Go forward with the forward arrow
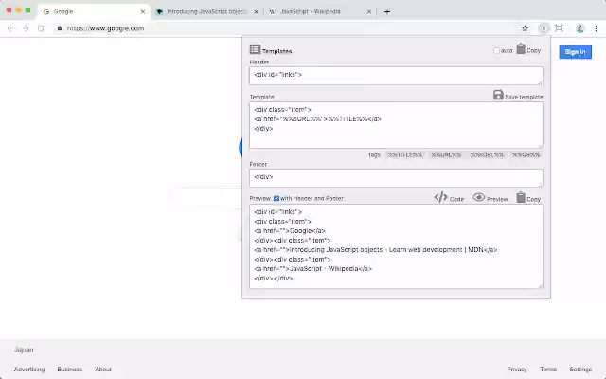 coord(26,28)
